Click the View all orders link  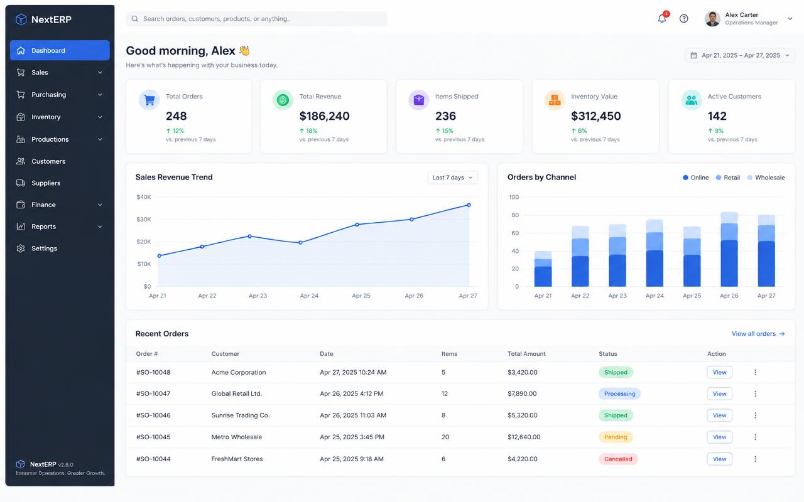tap(758, 334)
